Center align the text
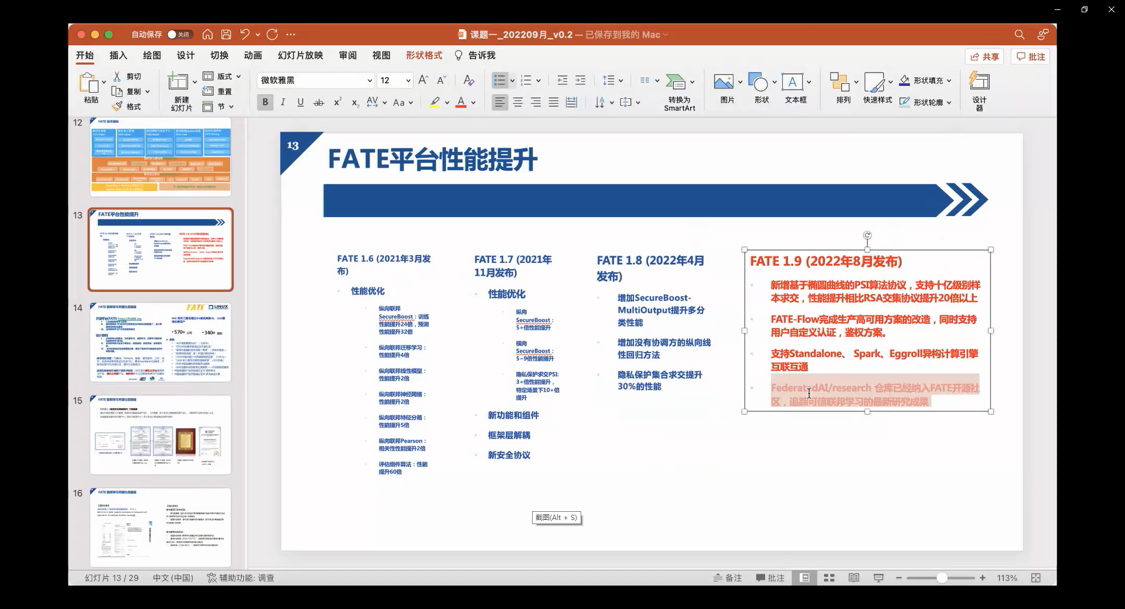The width and height of the screenshot is (1125, 609). coord(518,102)
